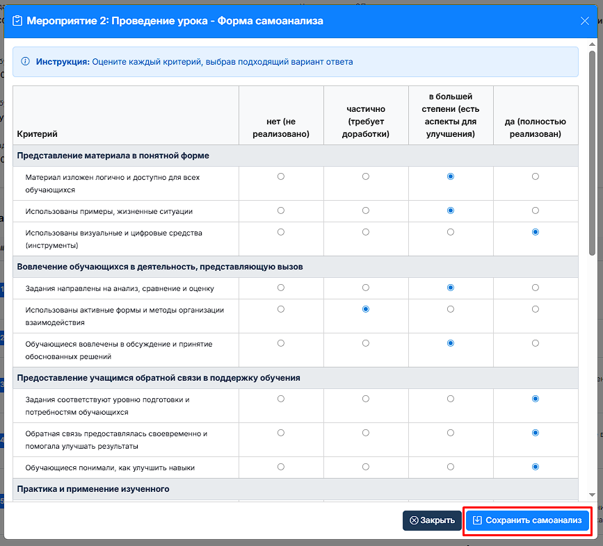Select 'в большей степени' for Обучающиеся вовлечены в обсуждение
Viewport: 603px width, 546px height.
[450, 343]
